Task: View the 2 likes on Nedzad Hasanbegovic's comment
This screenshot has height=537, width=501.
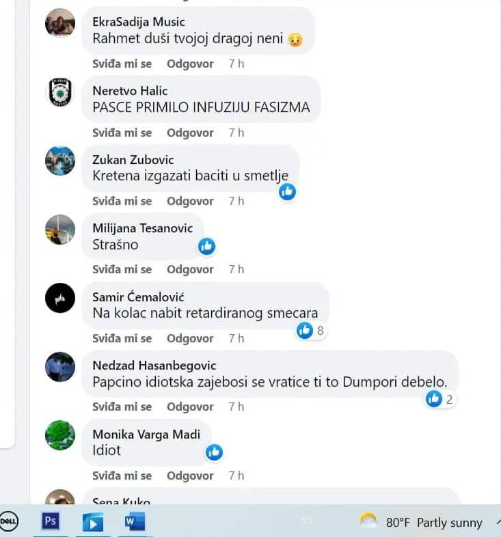Action: 440,399
